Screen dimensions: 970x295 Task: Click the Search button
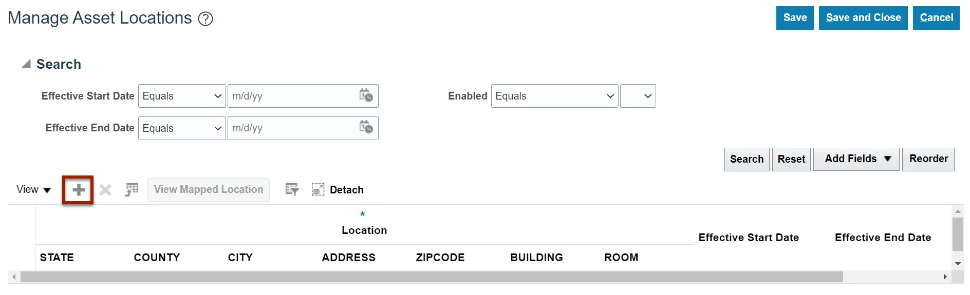click(x=747, y=159)
